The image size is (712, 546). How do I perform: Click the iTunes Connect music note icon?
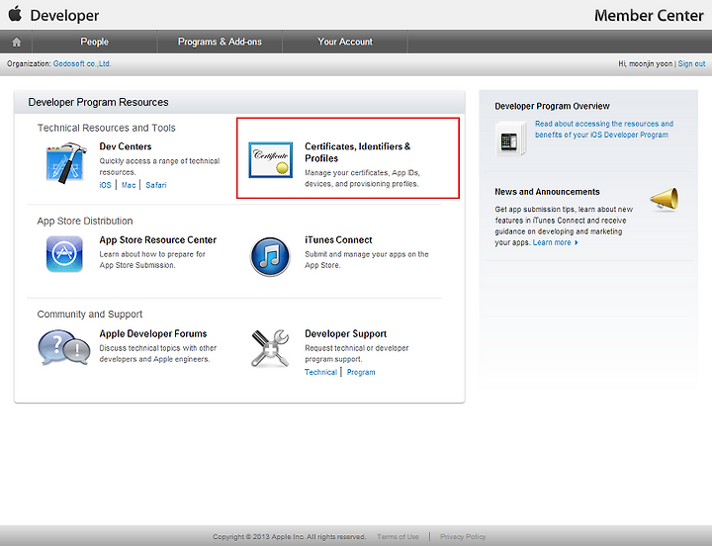[x=270, y=256]
